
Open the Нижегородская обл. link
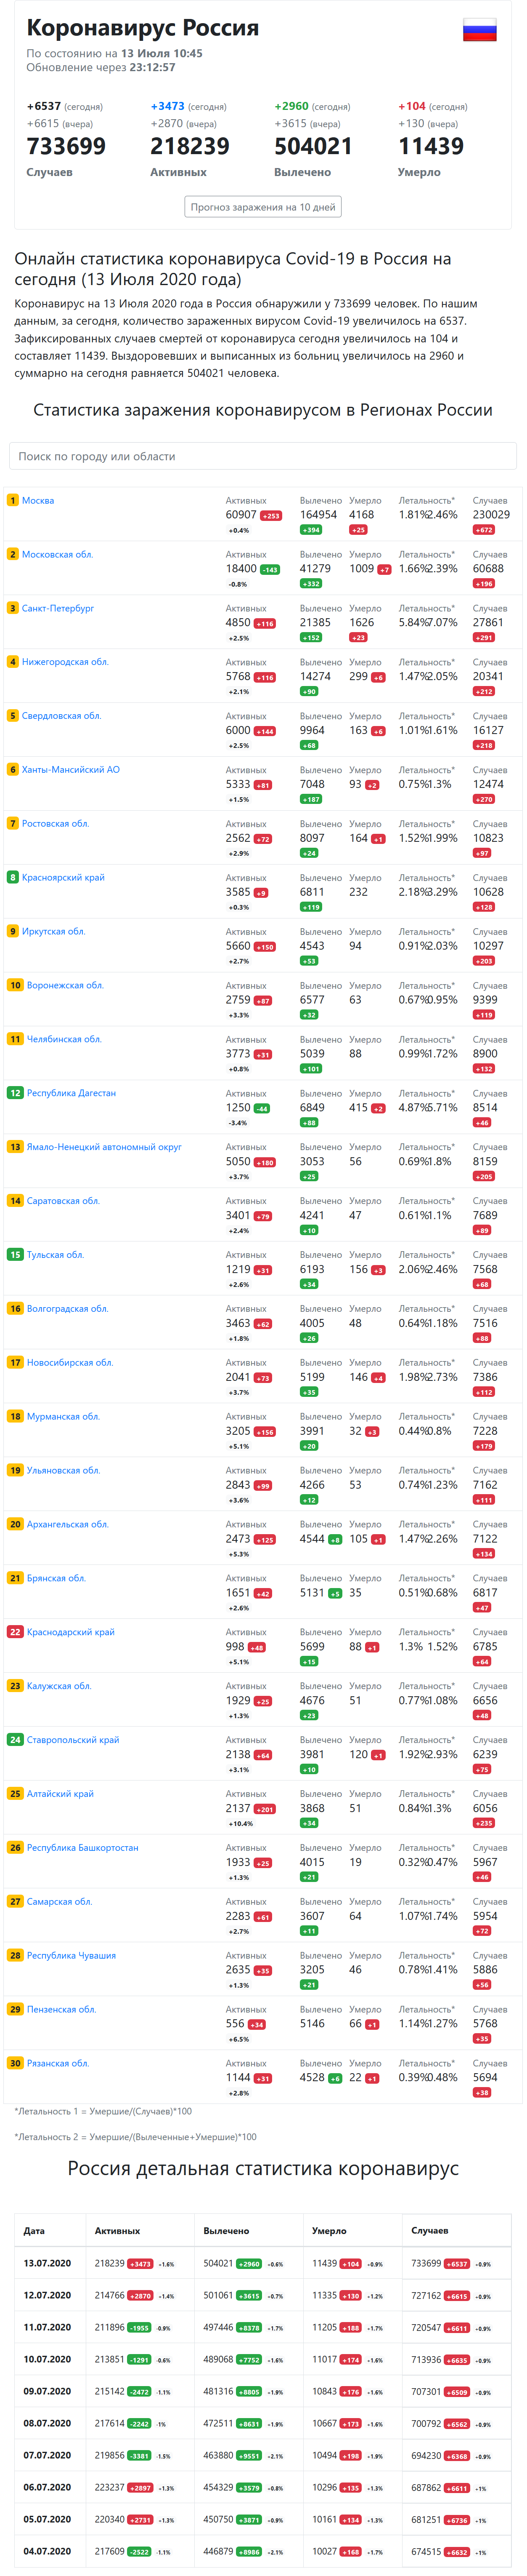65,662
